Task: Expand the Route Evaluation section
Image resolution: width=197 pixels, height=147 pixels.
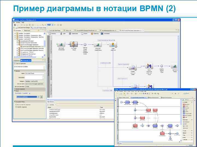Action: click(x=15, y=89)
